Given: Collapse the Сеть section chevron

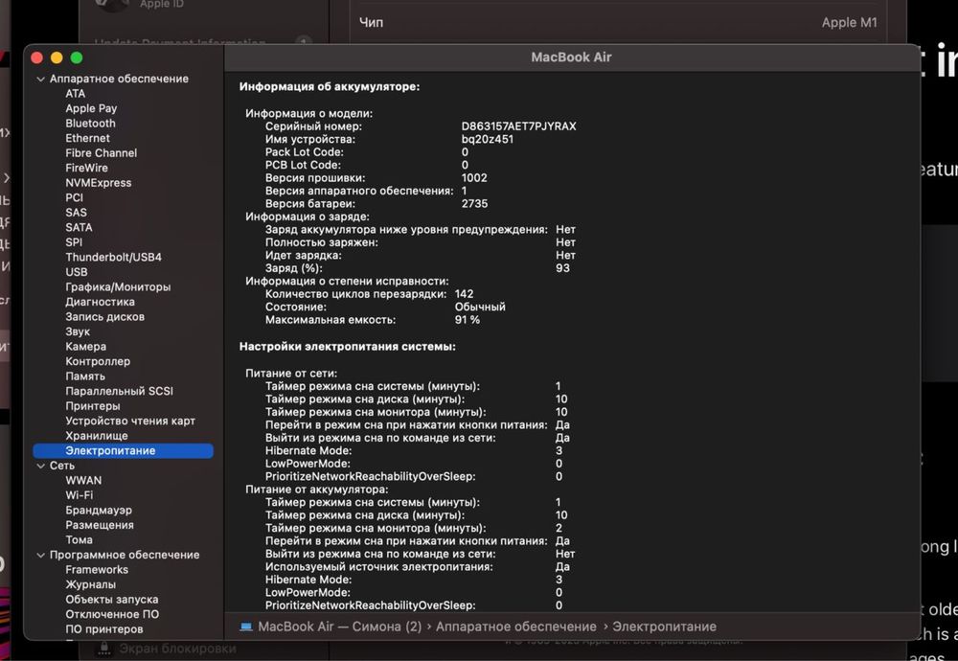Looking at the screenshot, I should pyautogui.click(x=41, y=466).
